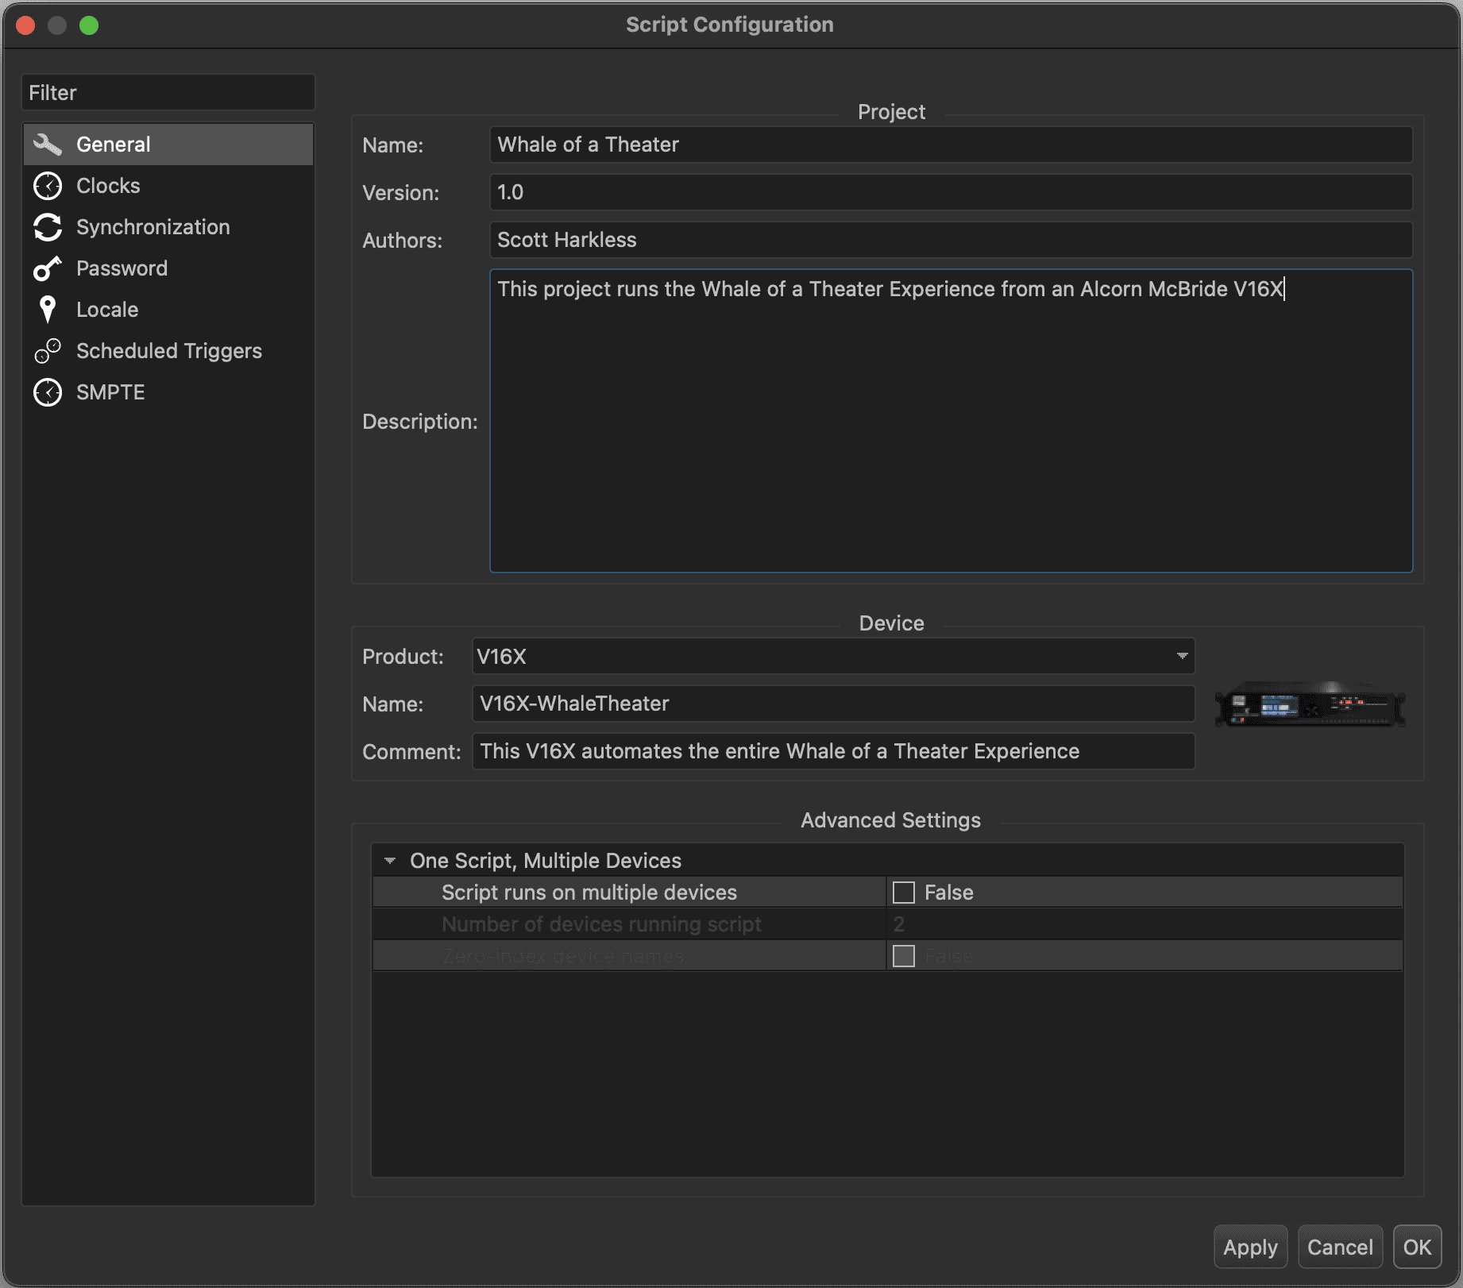Open the Product dropdown showing V16X
Image resolution: width=1463 pixels, height=1288 pixels.
pyautogui.click(x=832, y=657)
